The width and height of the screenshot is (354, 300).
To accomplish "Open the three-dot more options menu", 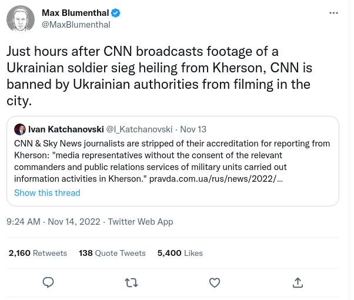I will pyautogui.click(x=333, y=13).
